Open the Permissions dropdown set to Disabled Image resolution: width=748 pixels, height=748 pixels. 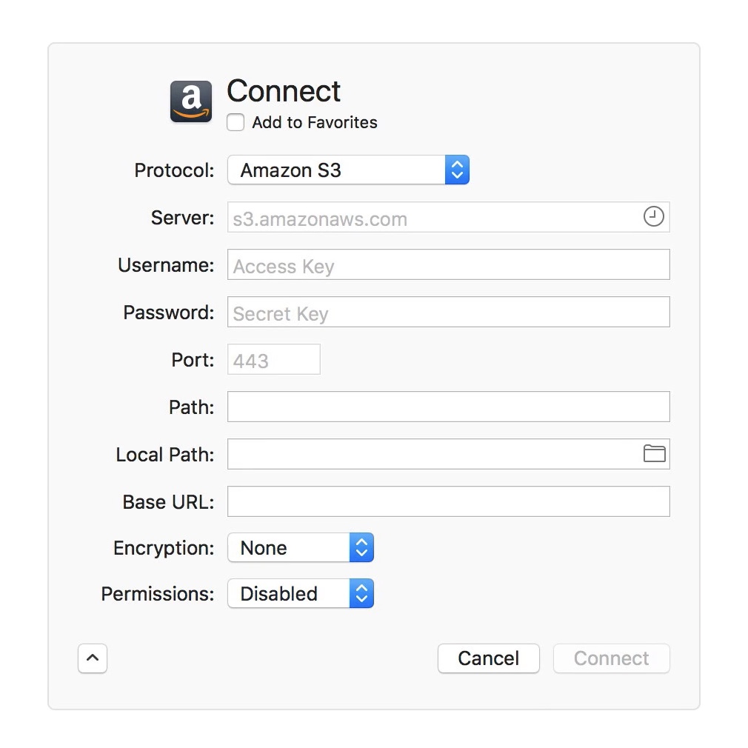click(x=300, y=594)
